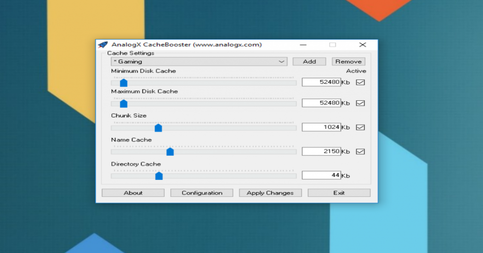Image resolution: width=483 pixels, height=253 pixels.
Task: Click the Exit button
Action: 339,193
